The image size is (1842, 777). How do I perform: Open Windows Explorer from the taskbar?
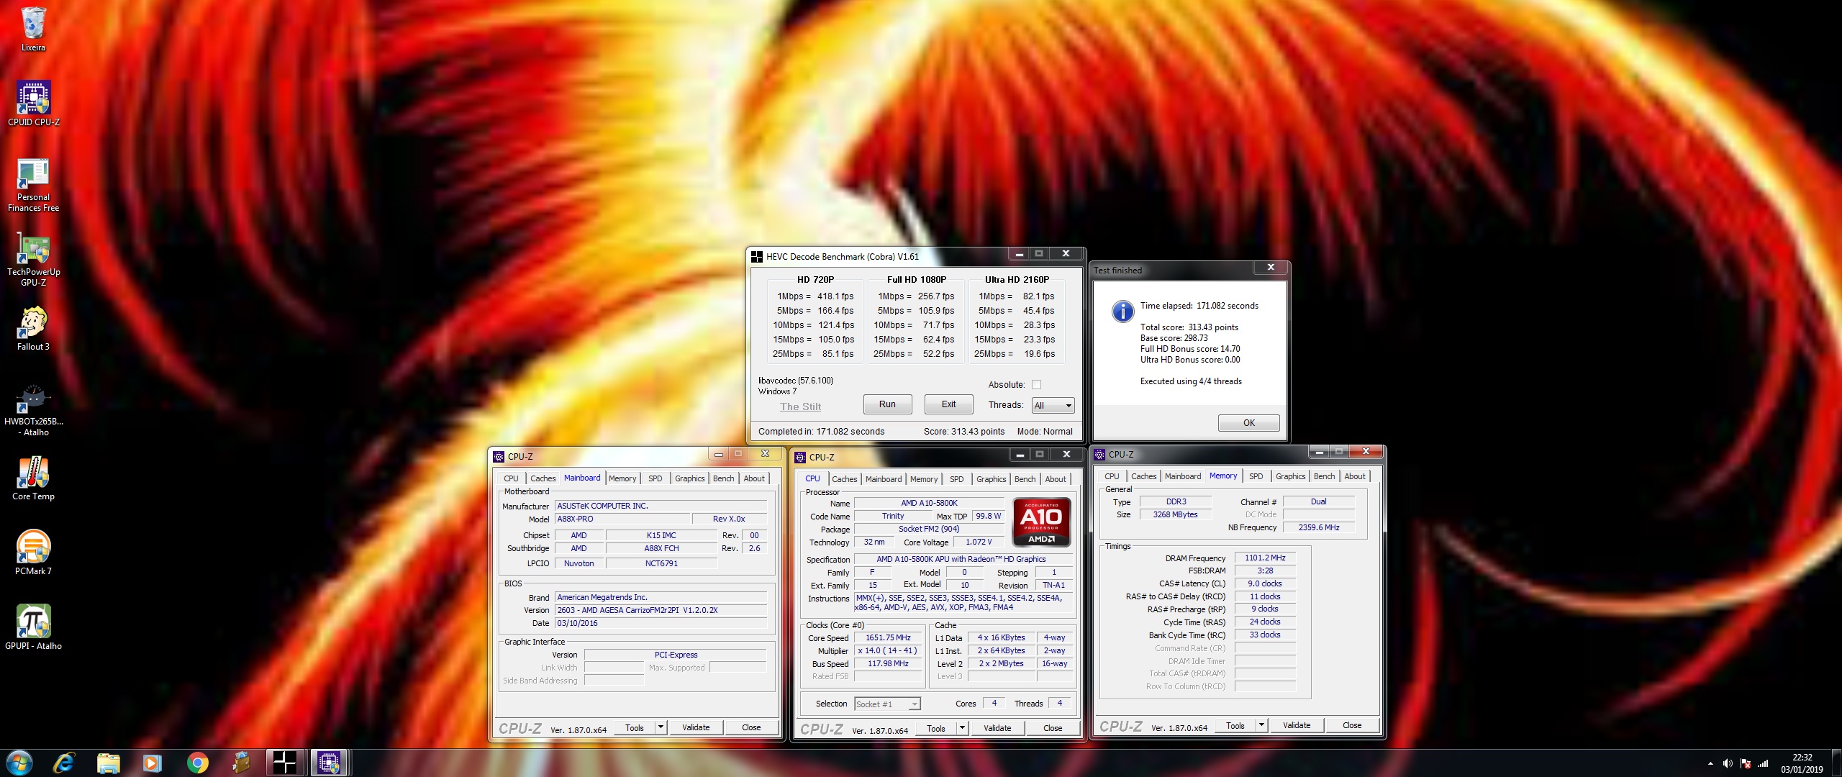coord(108,763)
